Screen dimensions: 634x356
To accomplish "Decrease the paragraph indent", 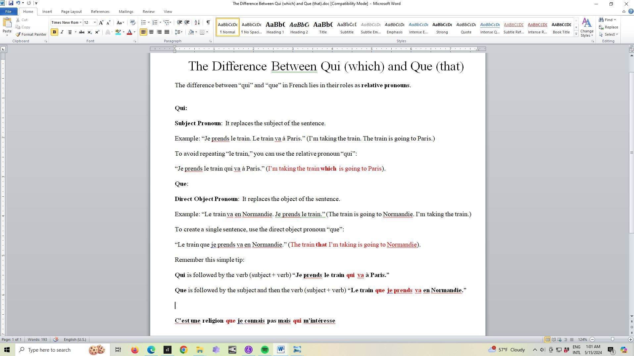I will (179, 22).
